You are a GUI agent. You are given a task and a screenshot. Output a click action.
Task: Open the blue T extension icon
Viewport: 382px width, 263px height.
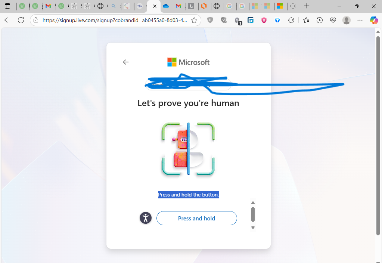point(277,20)
